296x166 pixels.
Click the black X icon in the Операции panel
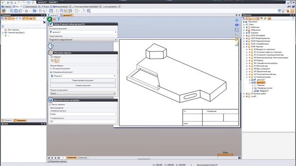tap(44, 22)
